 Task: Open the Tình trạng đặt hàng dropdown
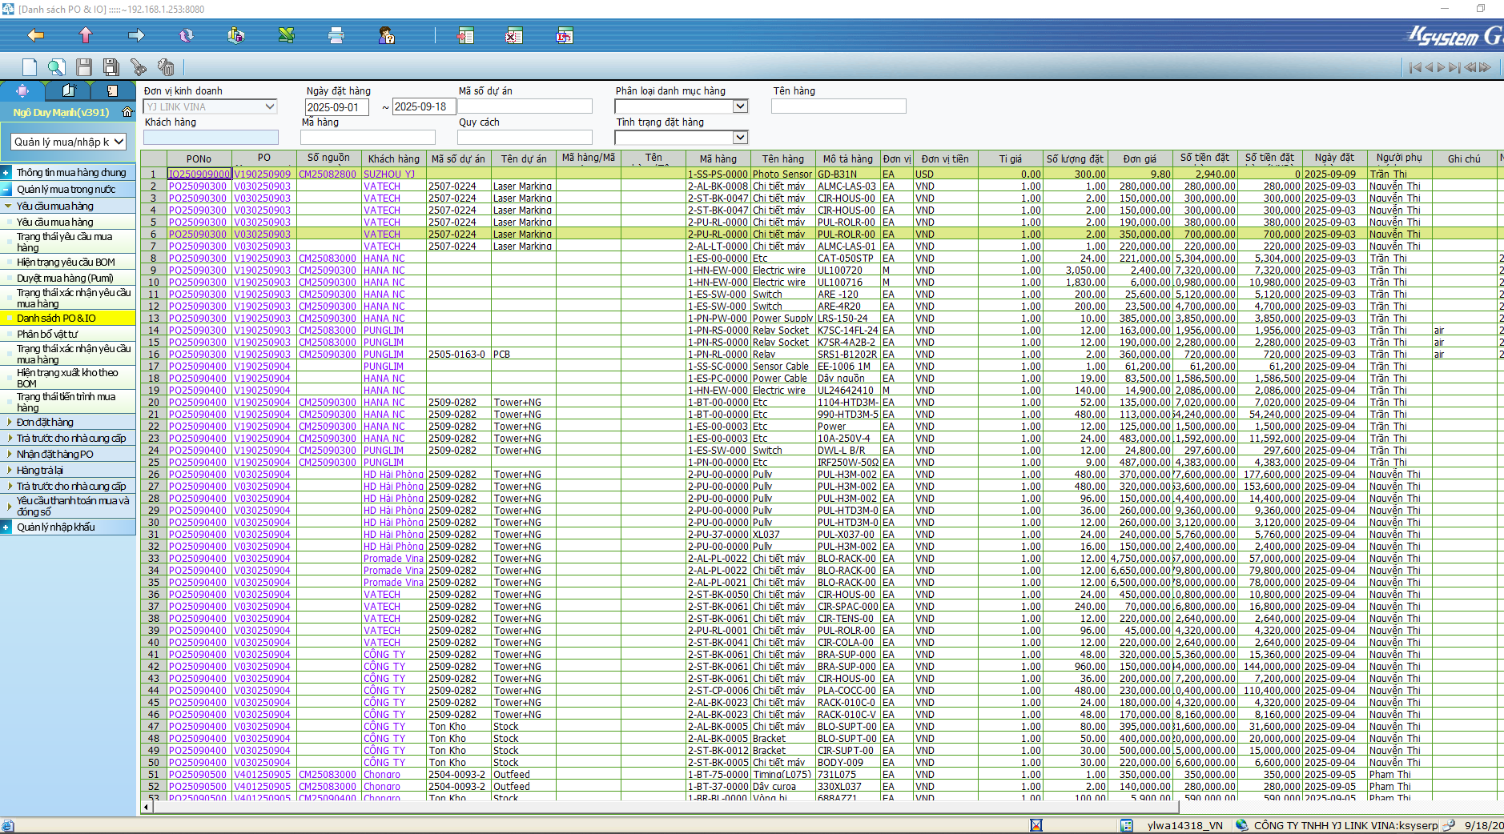[x=740, y=138]
